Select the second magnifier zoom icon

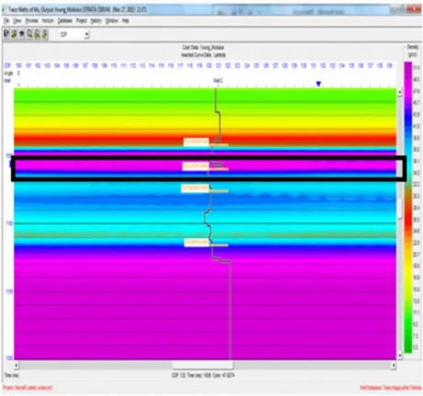tap(37, 34)
